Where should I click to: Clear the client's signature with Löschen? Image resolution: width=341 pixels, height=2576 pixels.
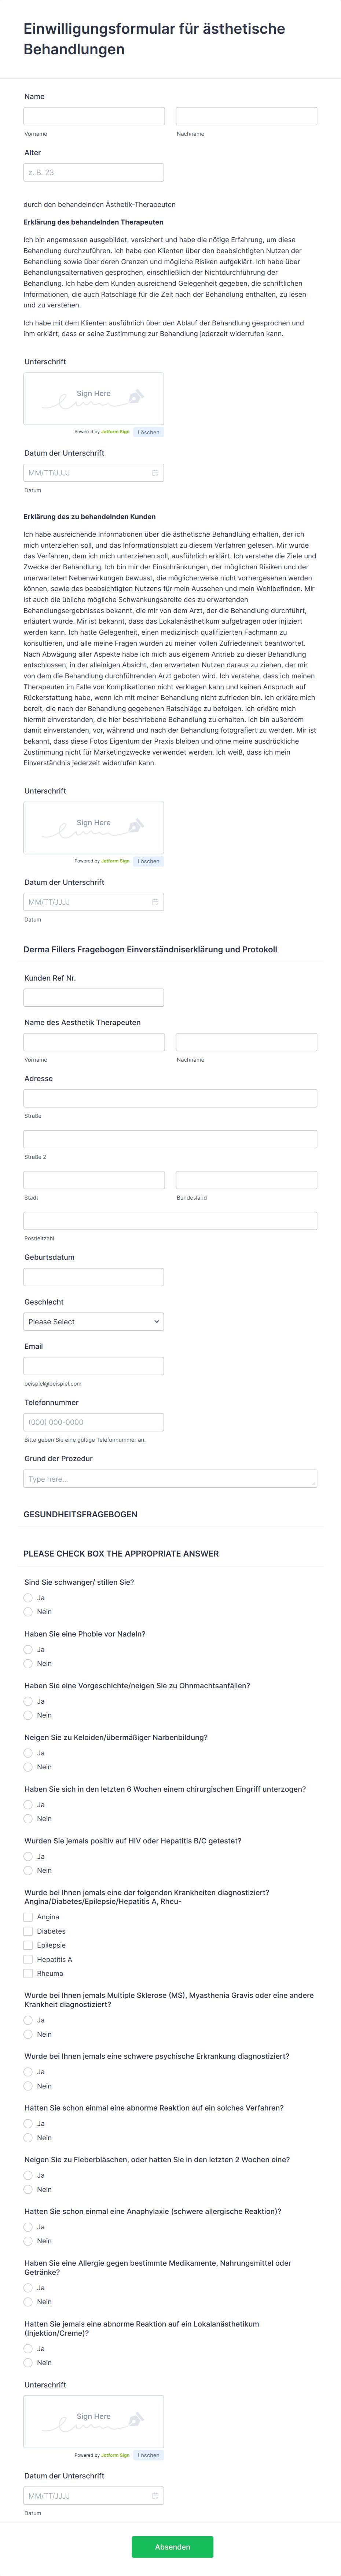[148, 861]
